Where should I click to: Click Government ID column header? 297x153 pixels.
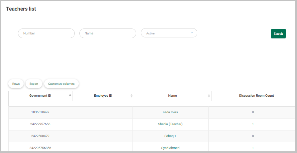coord(40,96)
